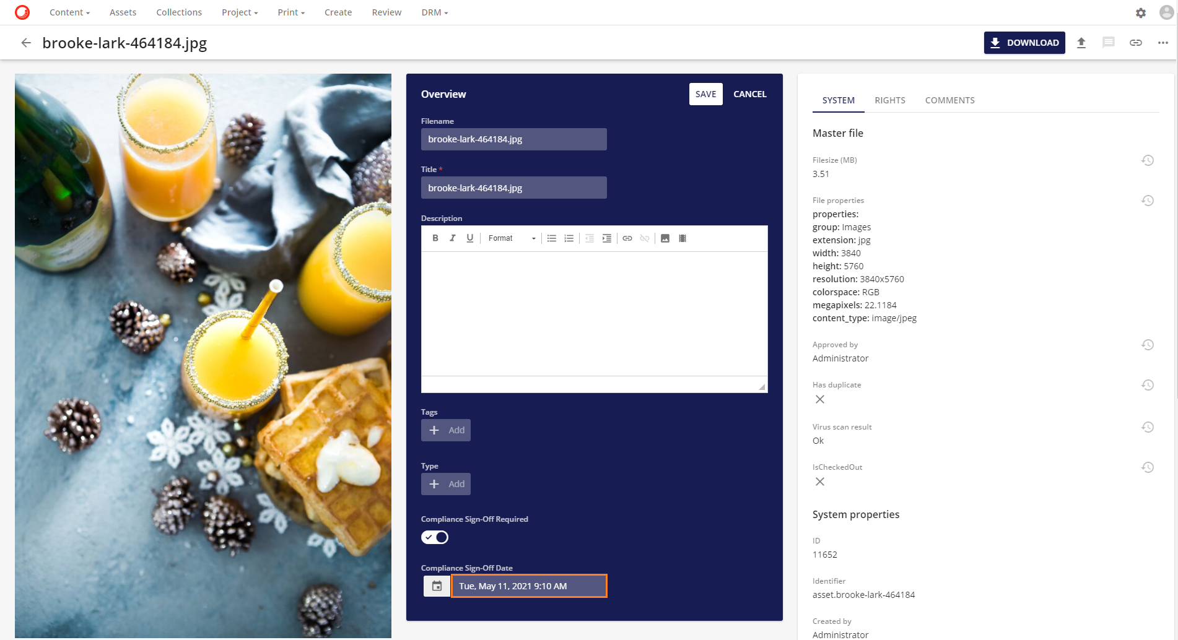The width and height of the screenshot is (1178, 640).
Task: Open the user profile avatar
Action: [1166, 12]
